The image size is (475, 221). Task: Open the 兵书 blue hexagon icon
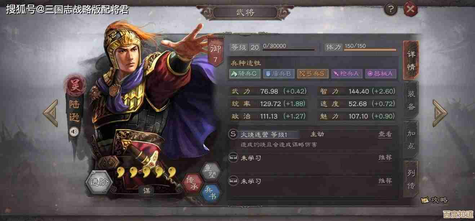(x=210, y=193)
